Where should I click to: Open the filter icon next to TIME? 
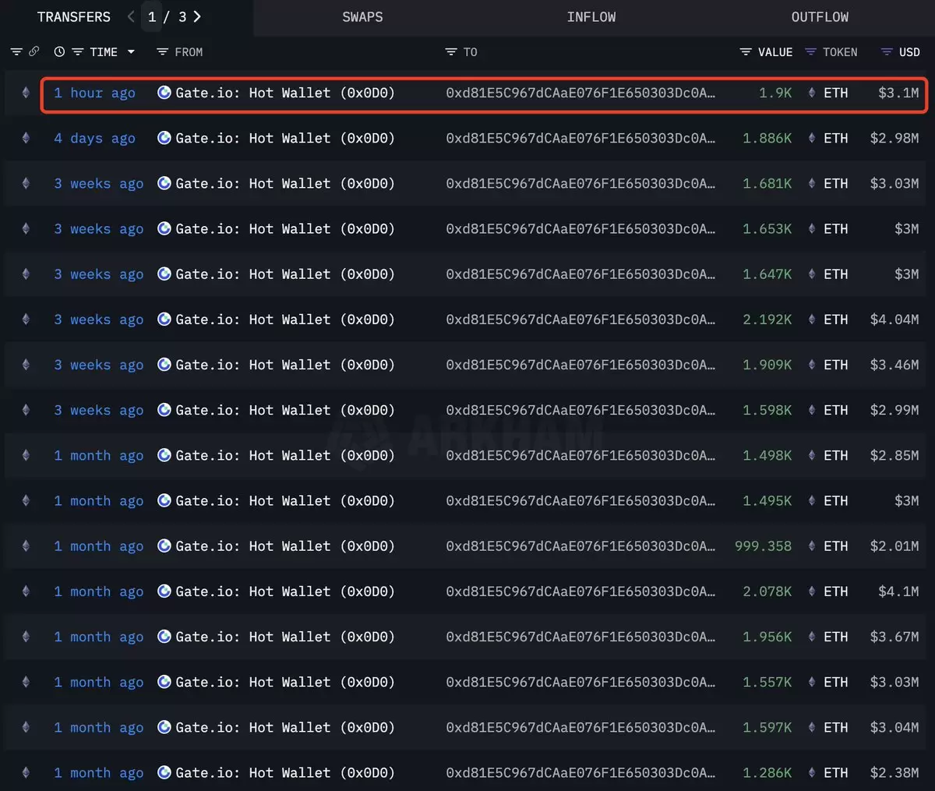click(78, 51)
